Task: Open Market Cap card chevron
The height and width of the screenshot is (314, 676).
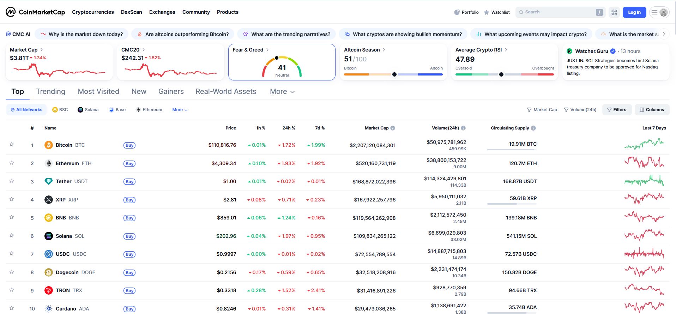Action: [42, 50]
